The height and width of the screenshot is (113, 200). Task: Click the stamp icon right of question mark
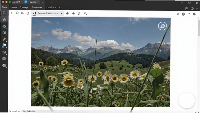(85, 14)
